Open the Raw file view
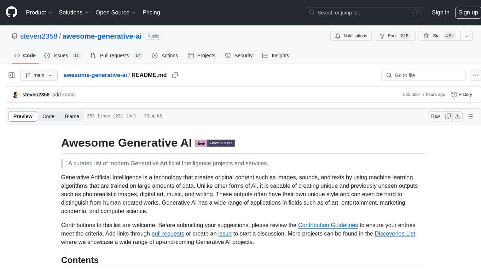This screenshot has height=270, width=481. click(x=435, y=116)
